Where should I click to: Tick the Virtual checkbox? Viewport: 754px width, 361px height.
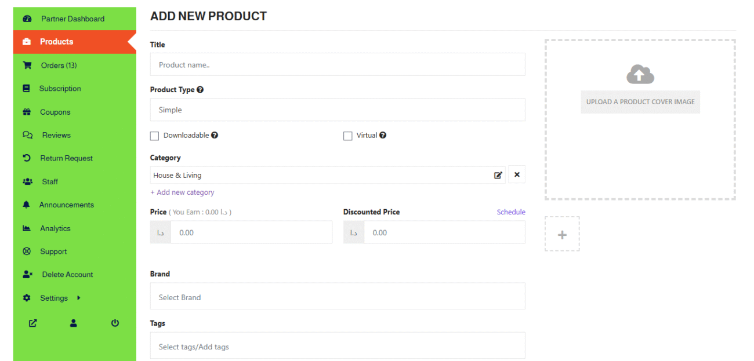(x=348, y=136)
